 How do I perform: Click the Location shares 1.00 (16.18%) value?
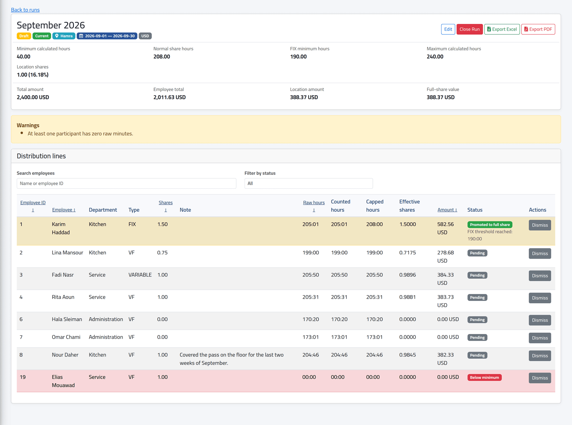point(33,75)
